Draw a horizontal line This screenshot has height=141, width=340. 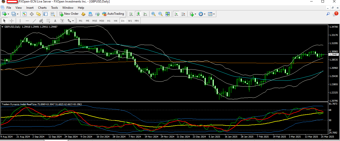click(x=27, y=21)
